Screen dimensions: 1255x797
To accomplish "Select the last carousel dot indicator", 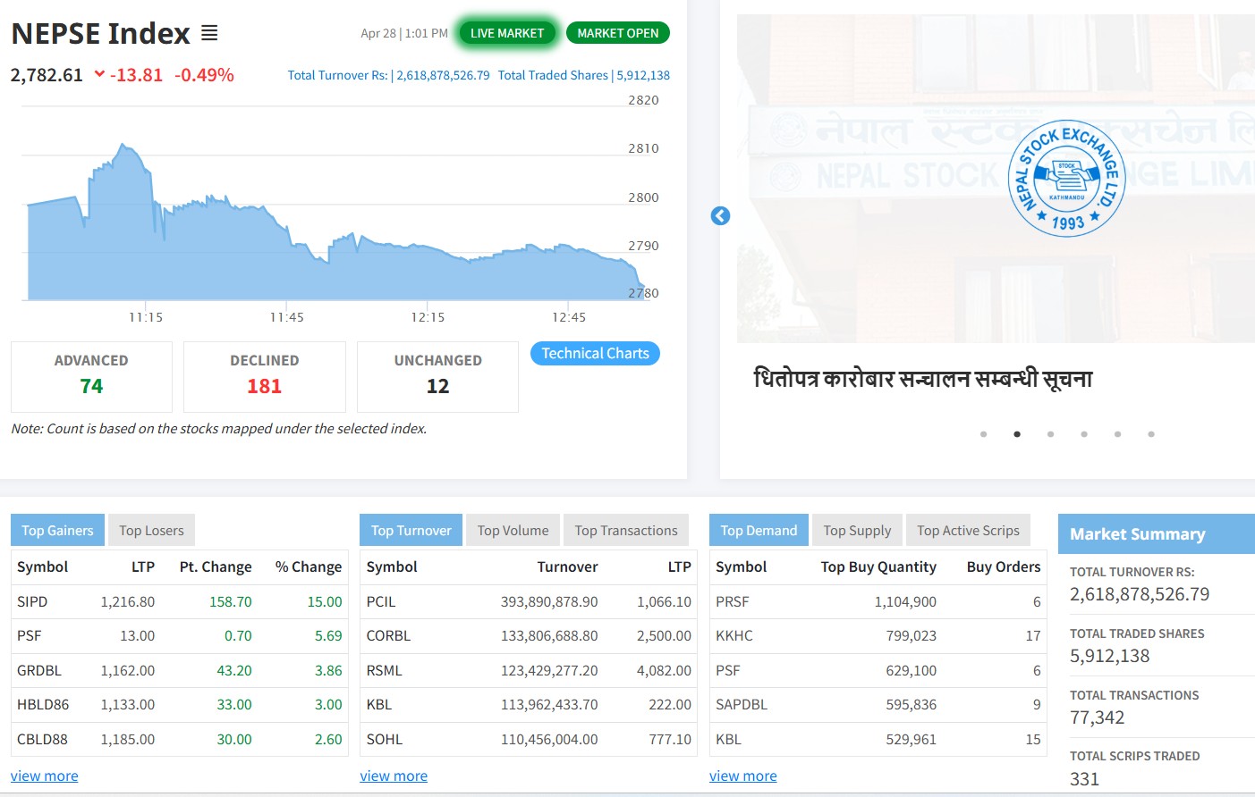I will coord(1151,434).
